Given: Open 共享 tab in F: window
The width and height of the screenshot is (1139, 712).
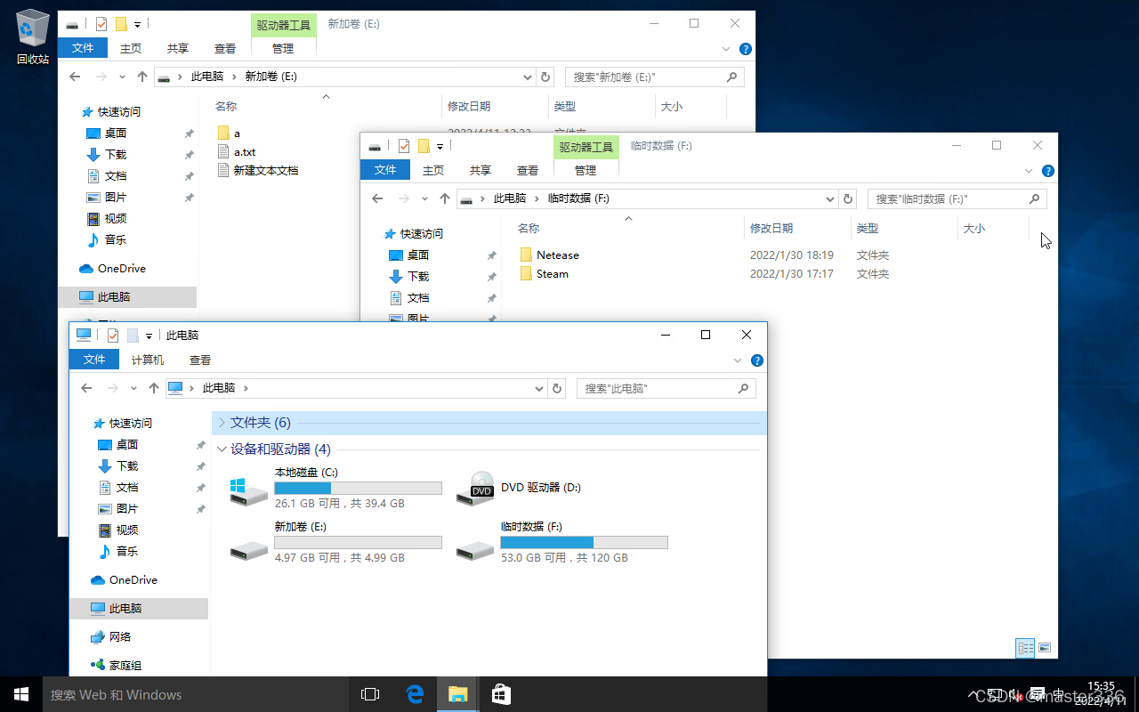Looking at the screenshot, I should click(x=481, y=170).
